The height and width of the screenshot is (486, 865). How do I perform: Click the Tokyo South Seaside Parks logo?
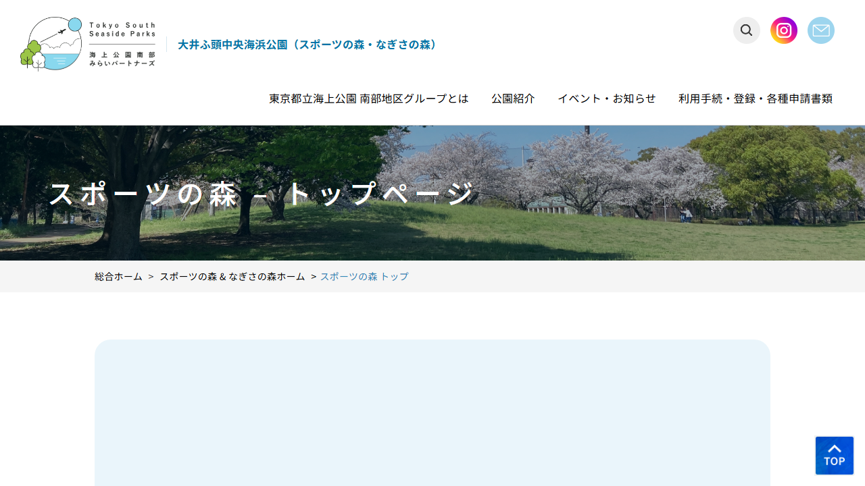[88, 44]
